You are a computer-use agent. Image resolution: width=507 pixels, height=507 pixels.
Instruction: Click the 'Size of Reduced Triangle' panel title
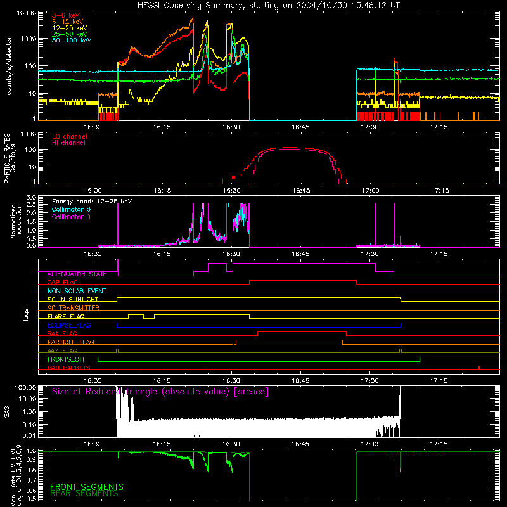pyautogui.click(x=160, y=392)
